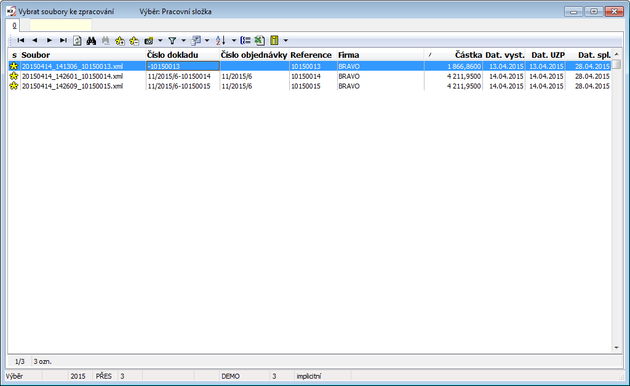Open dropdown next to filter funnel
The image size is (630, 386).
183,41
